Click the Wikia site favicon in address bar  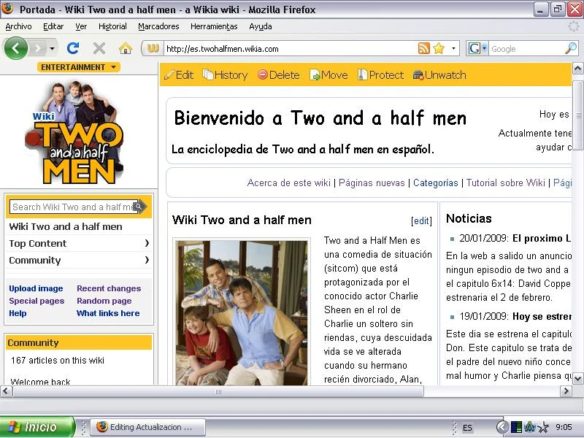pyautogui.click(x=153, y=48)
